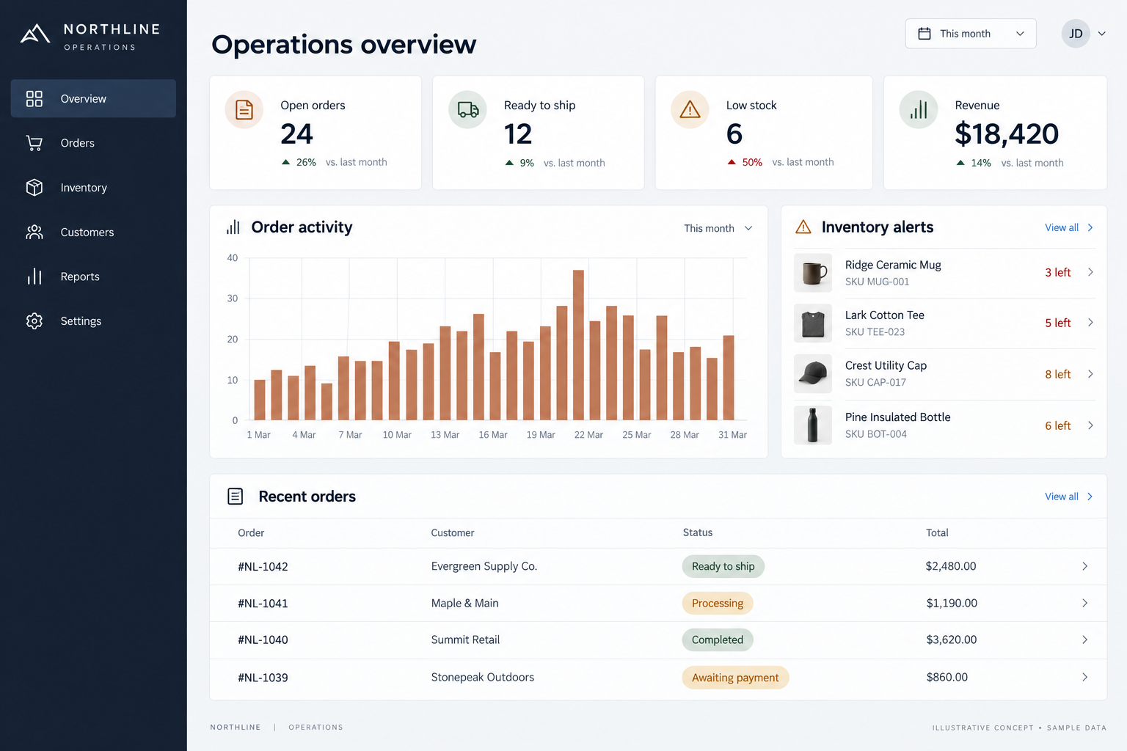Click the SKU CAP-017 label
The image size is (1127, 751).
(875, 382)
